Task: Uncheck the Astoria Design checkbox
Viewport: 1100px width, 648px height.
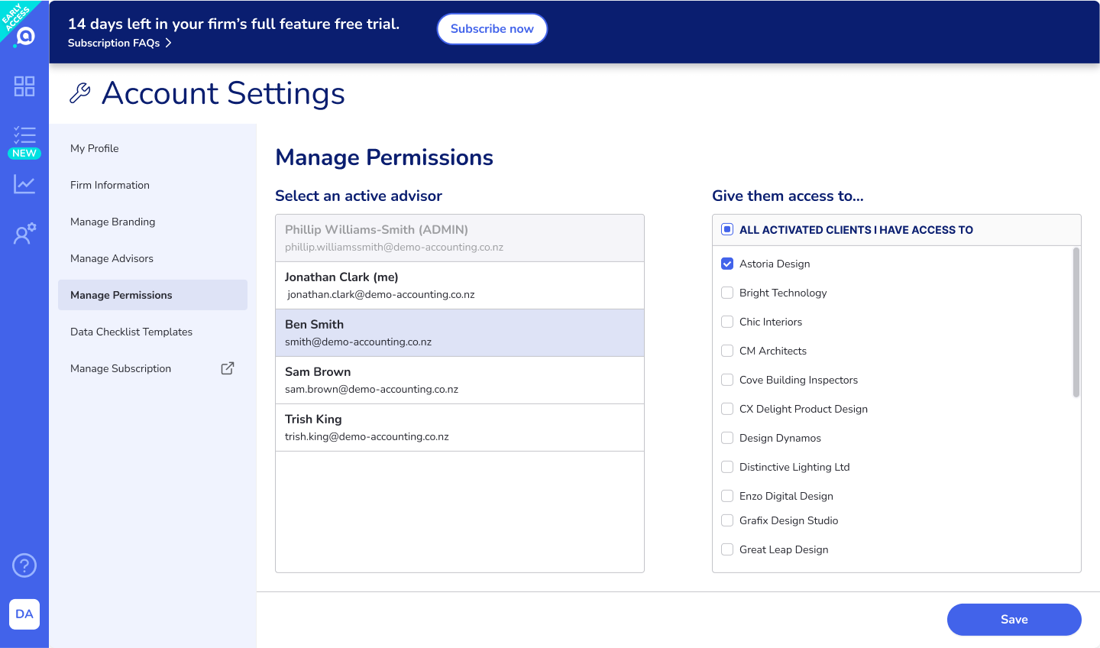Action: (727, 264)
